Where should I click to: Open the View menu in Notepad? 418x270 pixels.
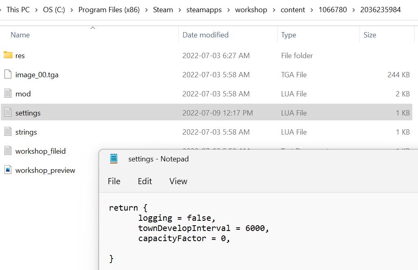[178, 181]
